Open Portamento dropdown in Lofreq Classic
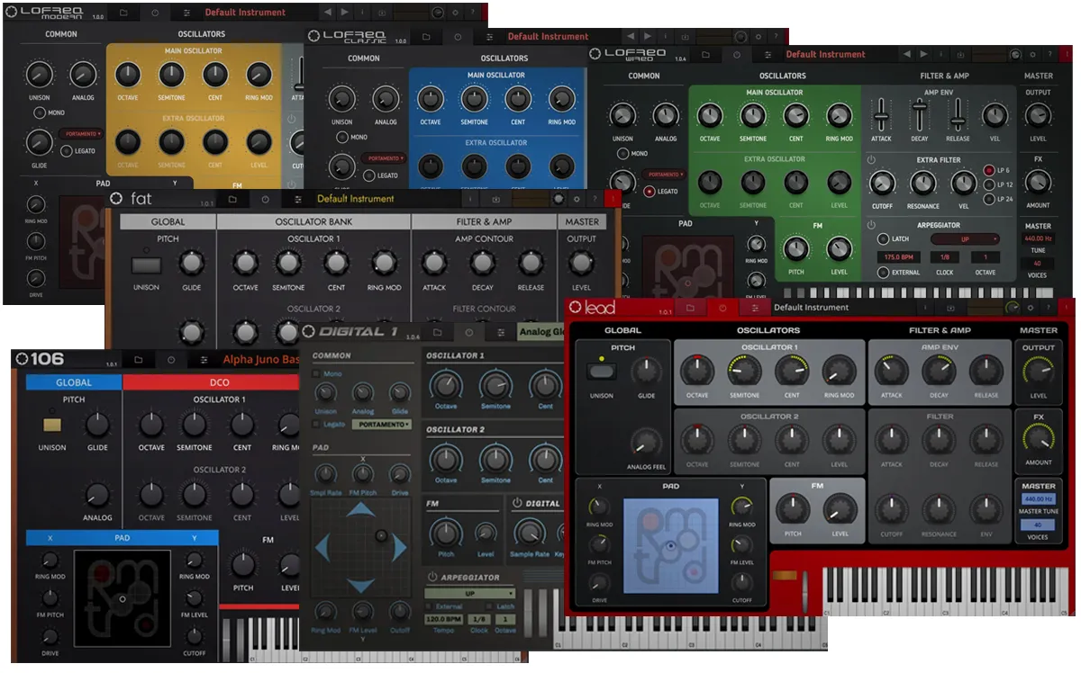 (384, 157)
